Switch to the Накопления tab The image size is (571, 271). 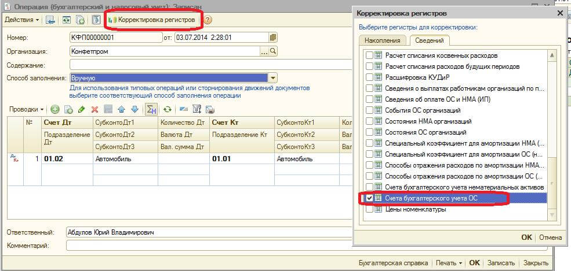pos(382,40)
